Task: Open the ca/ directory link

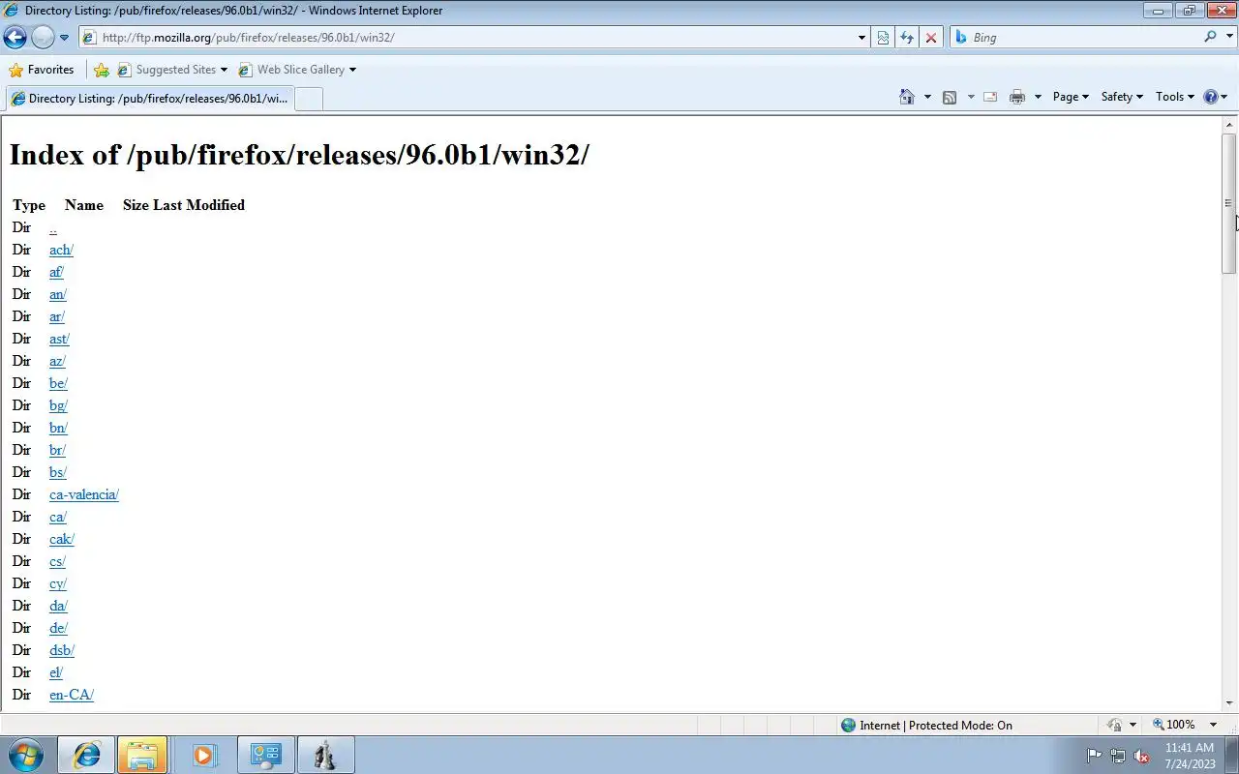Action: pyautogui.click(x=58, y=518)
